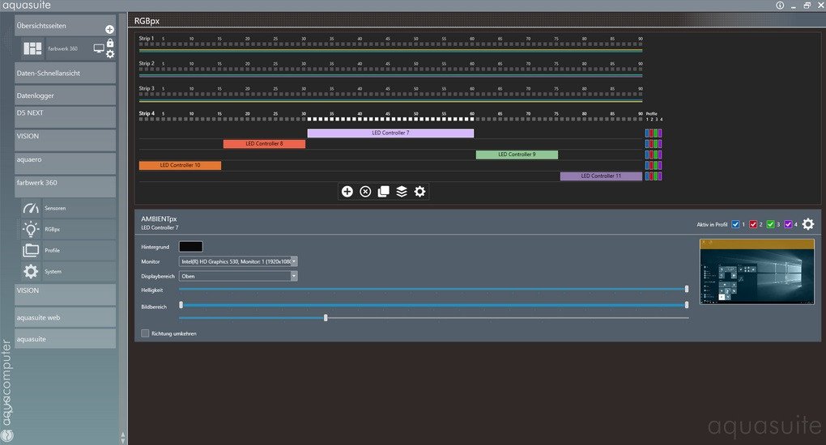The image size is (826, 445).
Task: Click the lock icon next to farbwerk 360
Action: pos(110,44)
